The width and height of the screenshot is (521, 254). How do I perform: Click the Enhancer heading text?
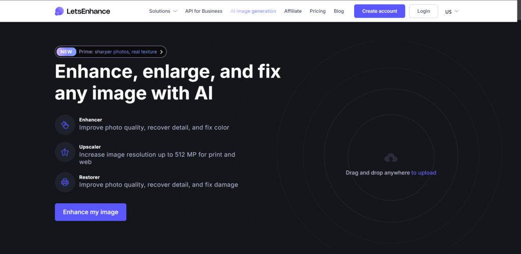[x=91, y=120]
